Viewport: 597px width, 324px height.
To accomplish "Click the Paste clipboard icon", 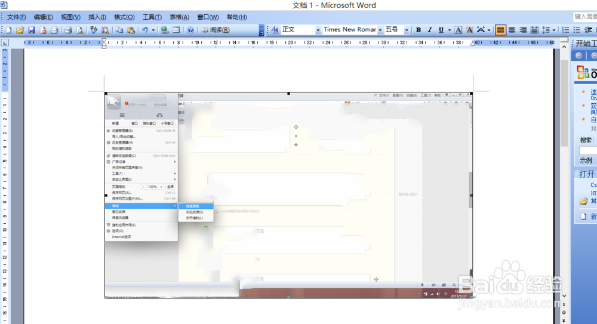I will [131, 30].
